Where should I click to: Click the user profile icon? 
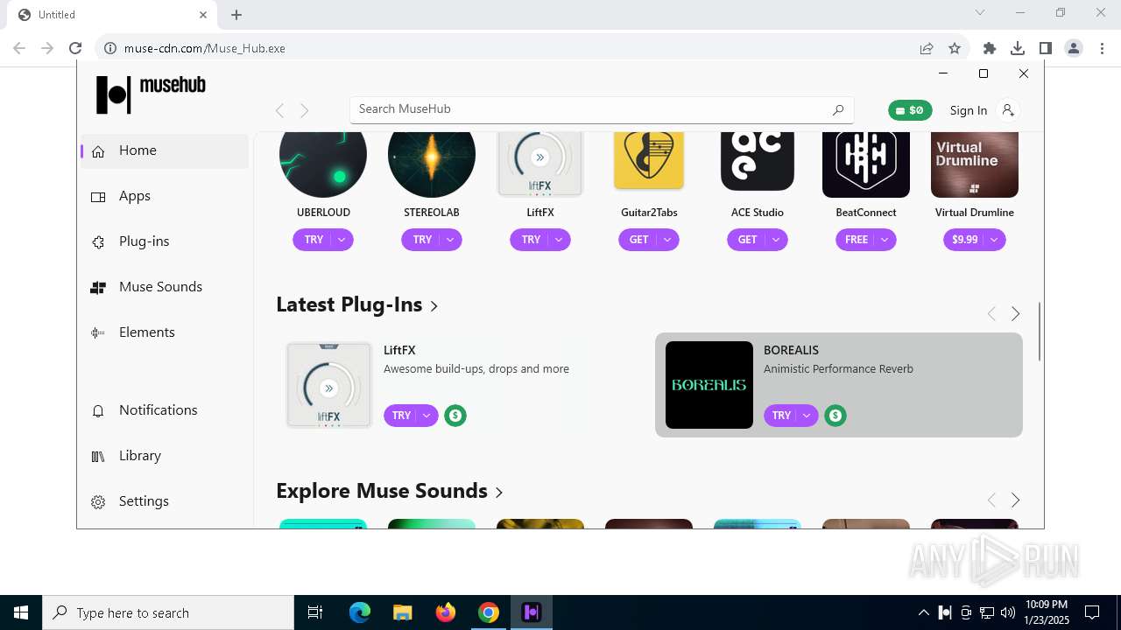tap(1008, 109)
